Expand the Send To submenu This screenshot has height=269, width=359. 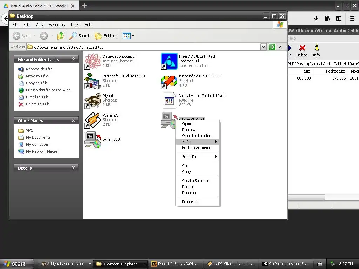click(197, 157)
